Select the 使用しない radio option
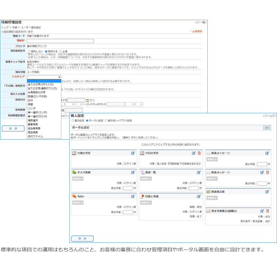The height and width of the screenshot is (277, 277). (x=29, y=52)
